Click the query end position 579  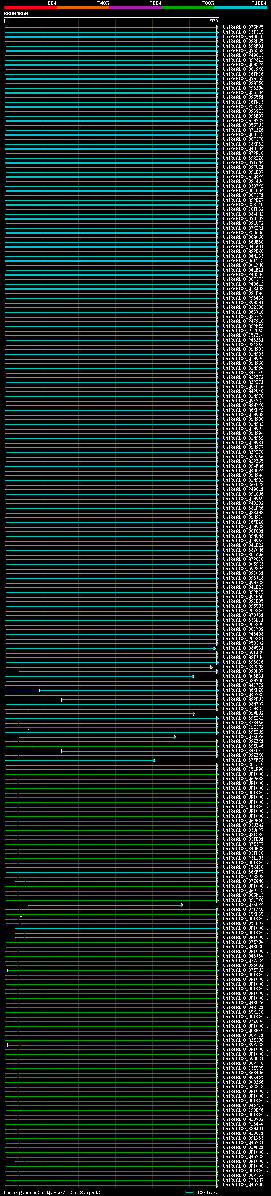(213, 21)
